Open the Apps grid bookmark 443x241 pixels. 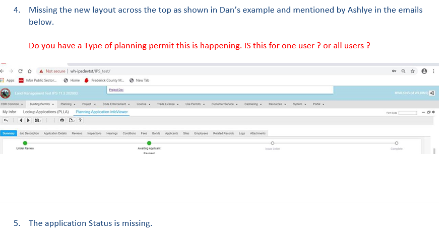(x=8, y=81)
